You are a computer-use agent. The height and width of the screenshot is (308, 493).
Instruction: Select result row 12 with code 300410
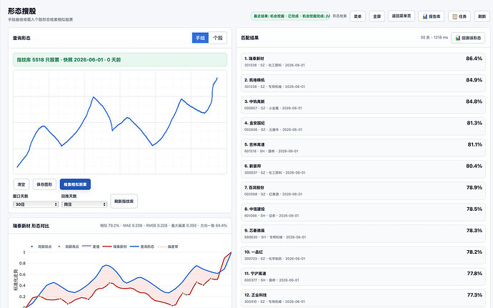click(363, 298)
